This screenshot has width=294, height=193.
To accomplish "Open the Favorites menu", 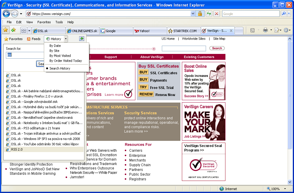I will 44,22.
